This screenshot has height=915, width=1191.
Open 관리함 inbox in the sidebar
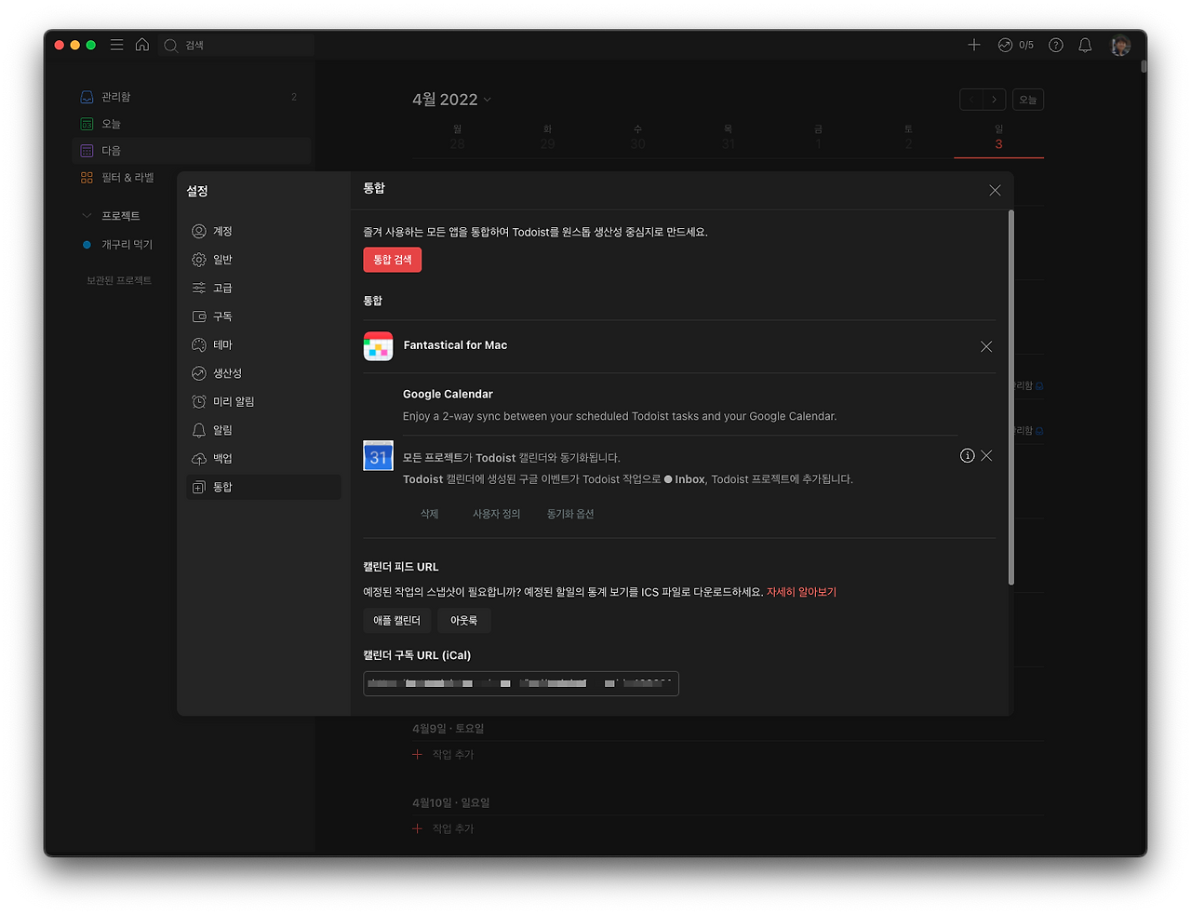(x=191, y=97)
